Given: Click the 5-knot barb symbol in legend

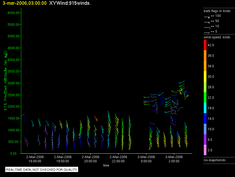Looking at the screenshot, I should click(x=207, y=32).
